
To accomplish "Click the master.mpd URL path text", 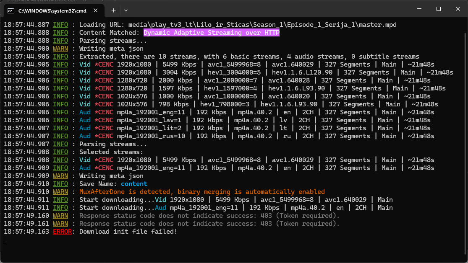I will [x=262, y=25].
